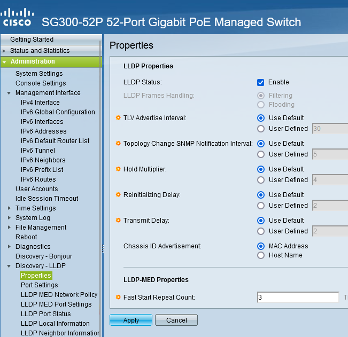The height and width of the screenshot is (337, 348).
Task: Click the Apply button
Action: pos(131,320)
